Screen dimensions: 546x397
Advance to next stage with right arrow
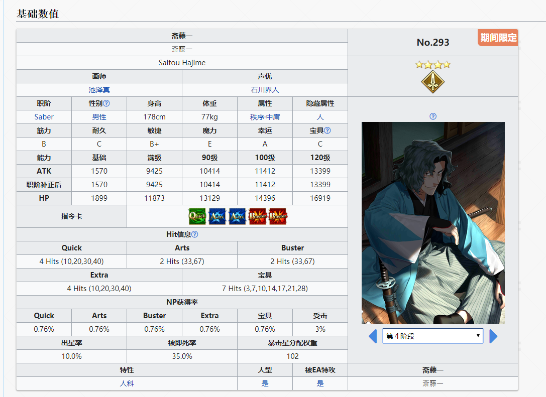493,336
